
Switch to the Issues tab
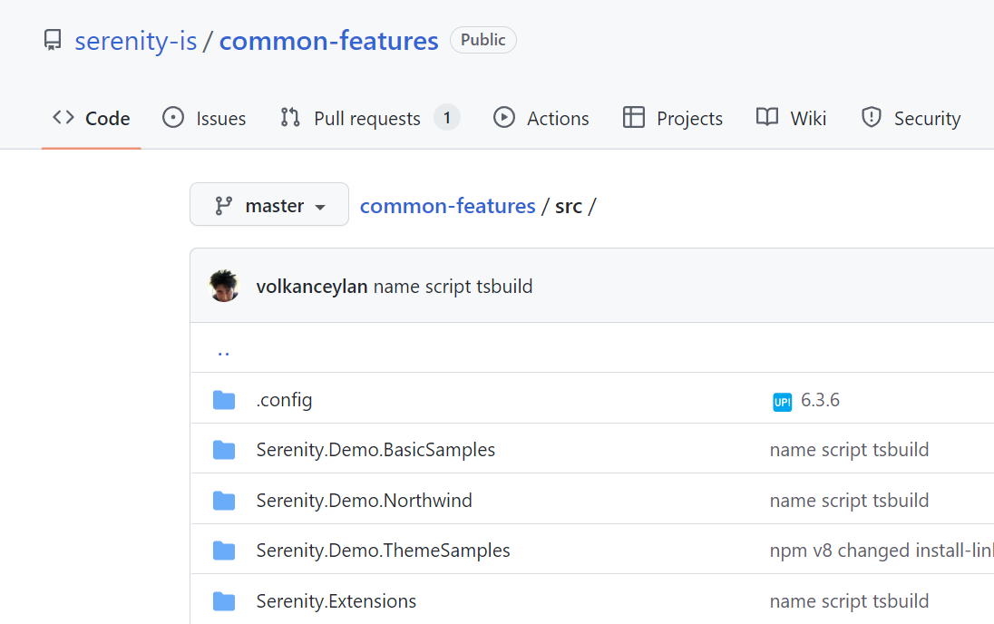tap(204, 118)
